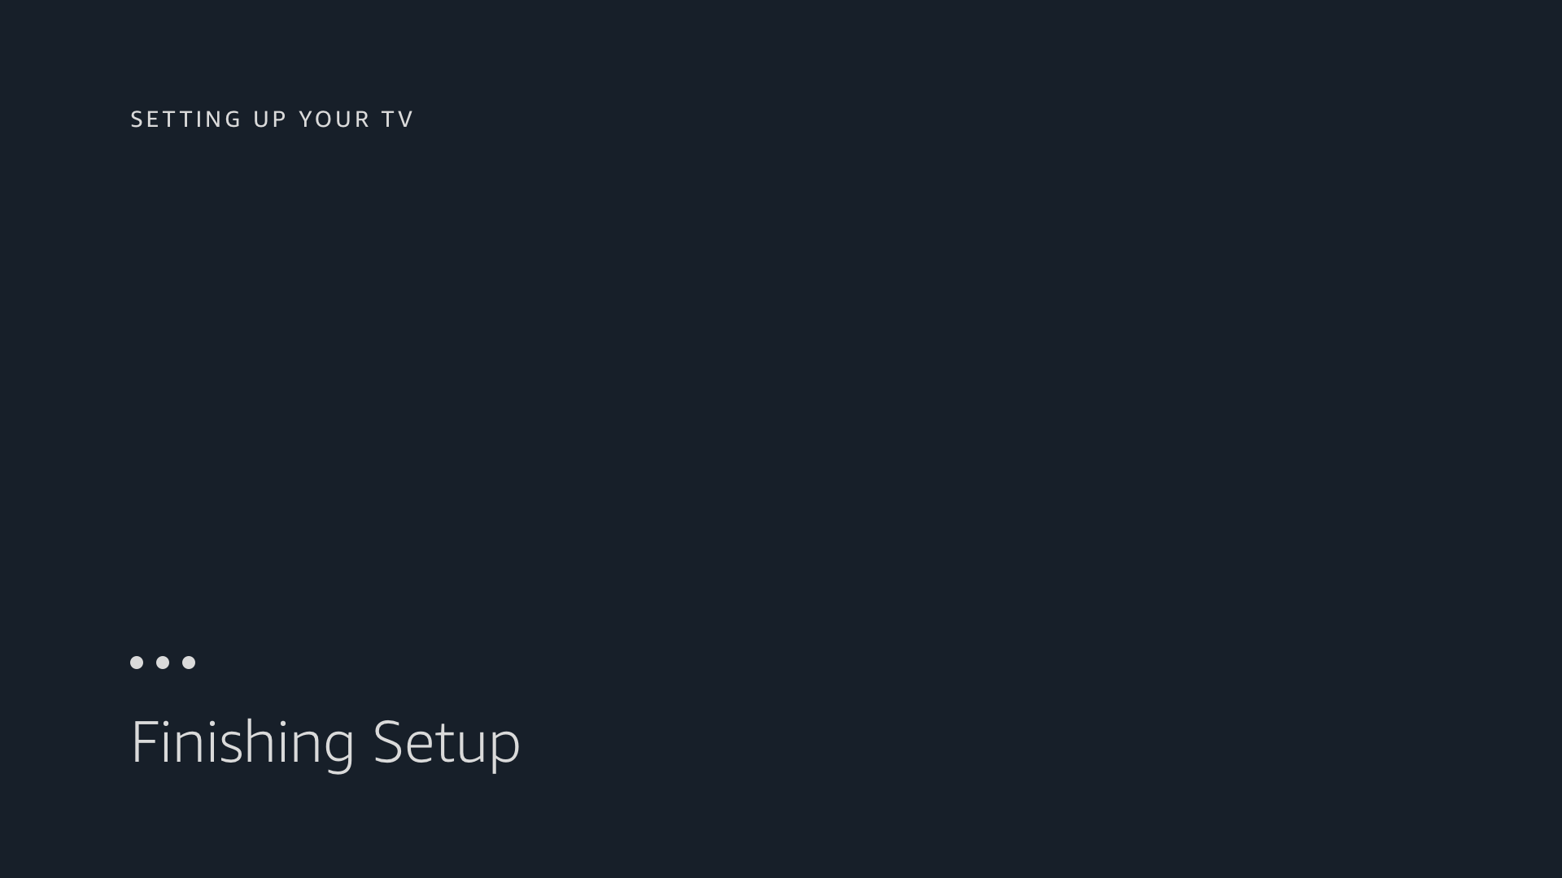The width and height of the screenshot is (1562, 878).
Task: Click the capital "S" in "Setup"
Action: pos(387,741)
